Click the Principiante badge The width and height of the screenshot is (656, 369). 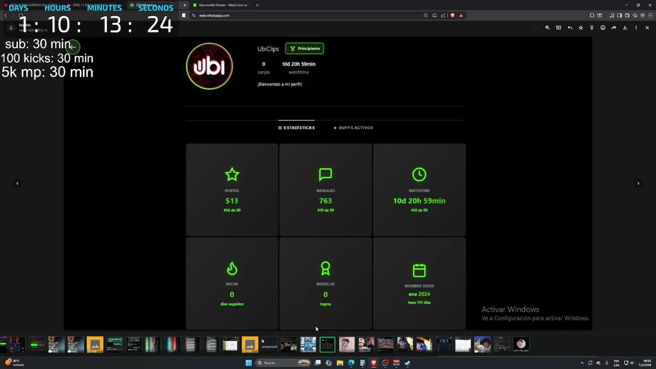coord(304,49)
